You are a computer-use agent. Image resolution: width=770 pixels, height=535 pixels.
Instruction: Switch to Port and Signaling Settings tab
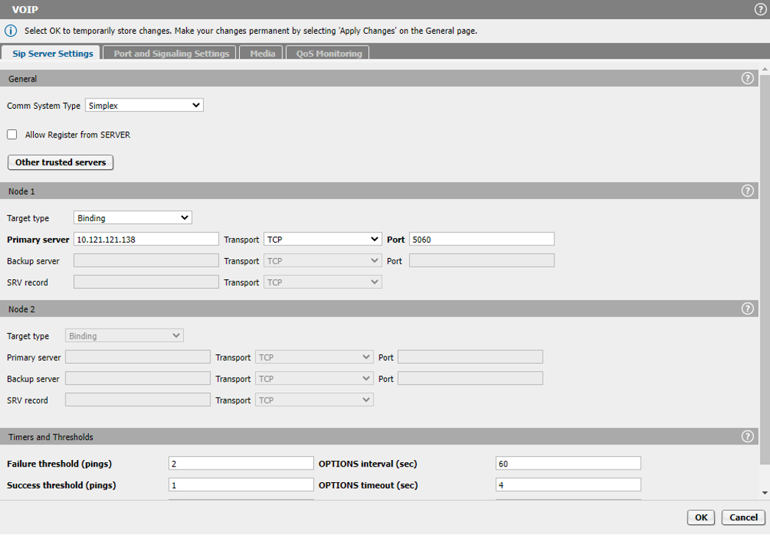tap(171, 53)
